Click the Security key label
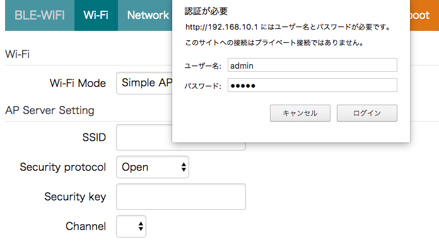Screen dimensions: 439x242 pos(75,197)
